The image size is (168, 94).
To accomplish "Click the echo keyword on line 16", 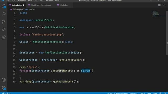I will [x=22, y=67].
